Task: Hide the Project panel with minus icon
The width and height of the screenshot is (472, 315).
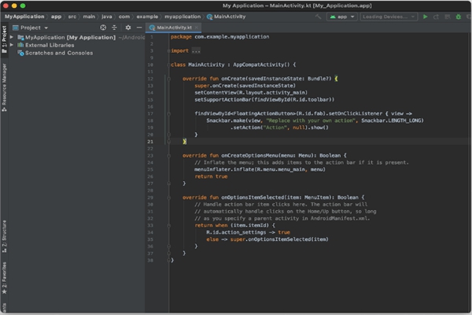Action: pyautogui.click(x=139, y=27)
